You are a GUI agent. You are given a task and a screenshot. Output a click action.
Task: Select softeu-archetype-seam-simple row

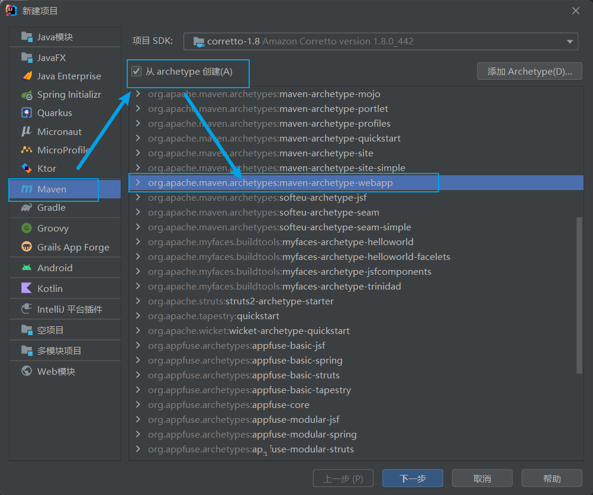(x=356, y=227)
